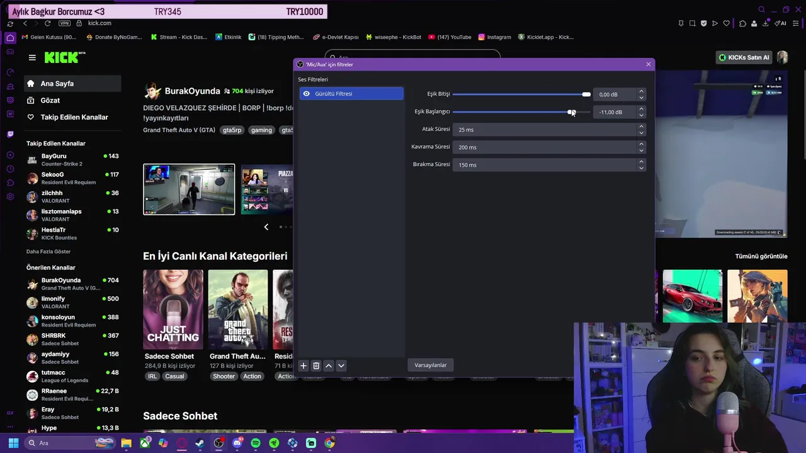Open Steam from taskbar

tap(200, 443)
